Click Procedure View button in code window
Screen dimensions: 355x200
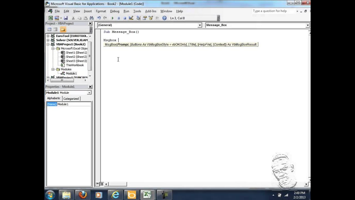pos(97,184)
